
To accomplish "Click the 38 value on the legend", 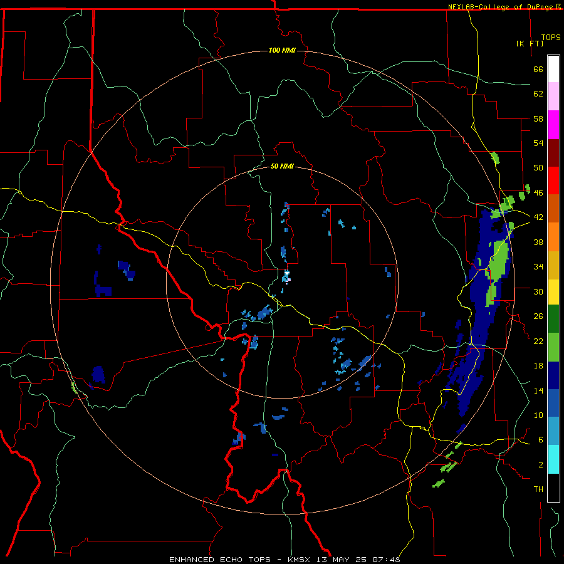I will coord(538,242).
